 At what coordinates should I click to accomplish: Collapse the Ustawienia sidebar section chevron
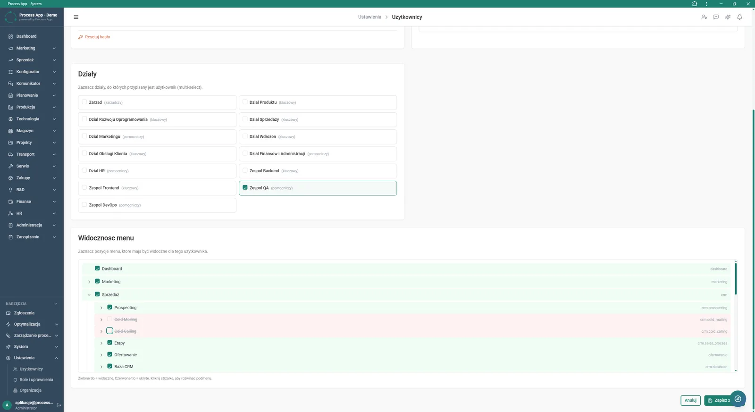57,358
